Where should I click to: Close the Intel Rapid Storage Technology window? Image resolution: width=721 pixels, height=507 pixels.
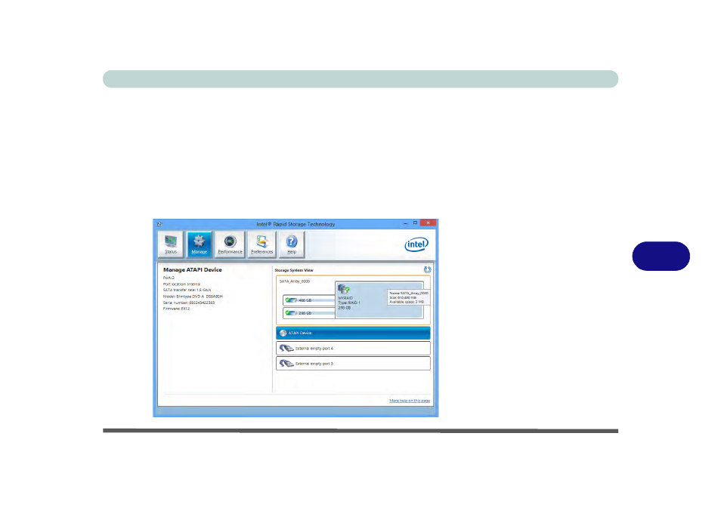[428, 223]
